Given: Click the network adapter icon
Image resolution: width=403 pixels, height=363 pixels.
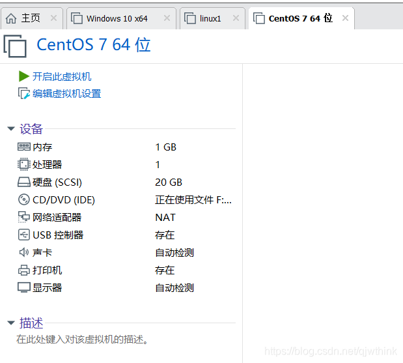Looking at the screenshot, I should point(24,217).
